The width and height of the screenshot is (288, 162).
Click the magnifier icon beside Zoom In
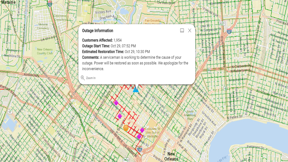pos(83,78)
